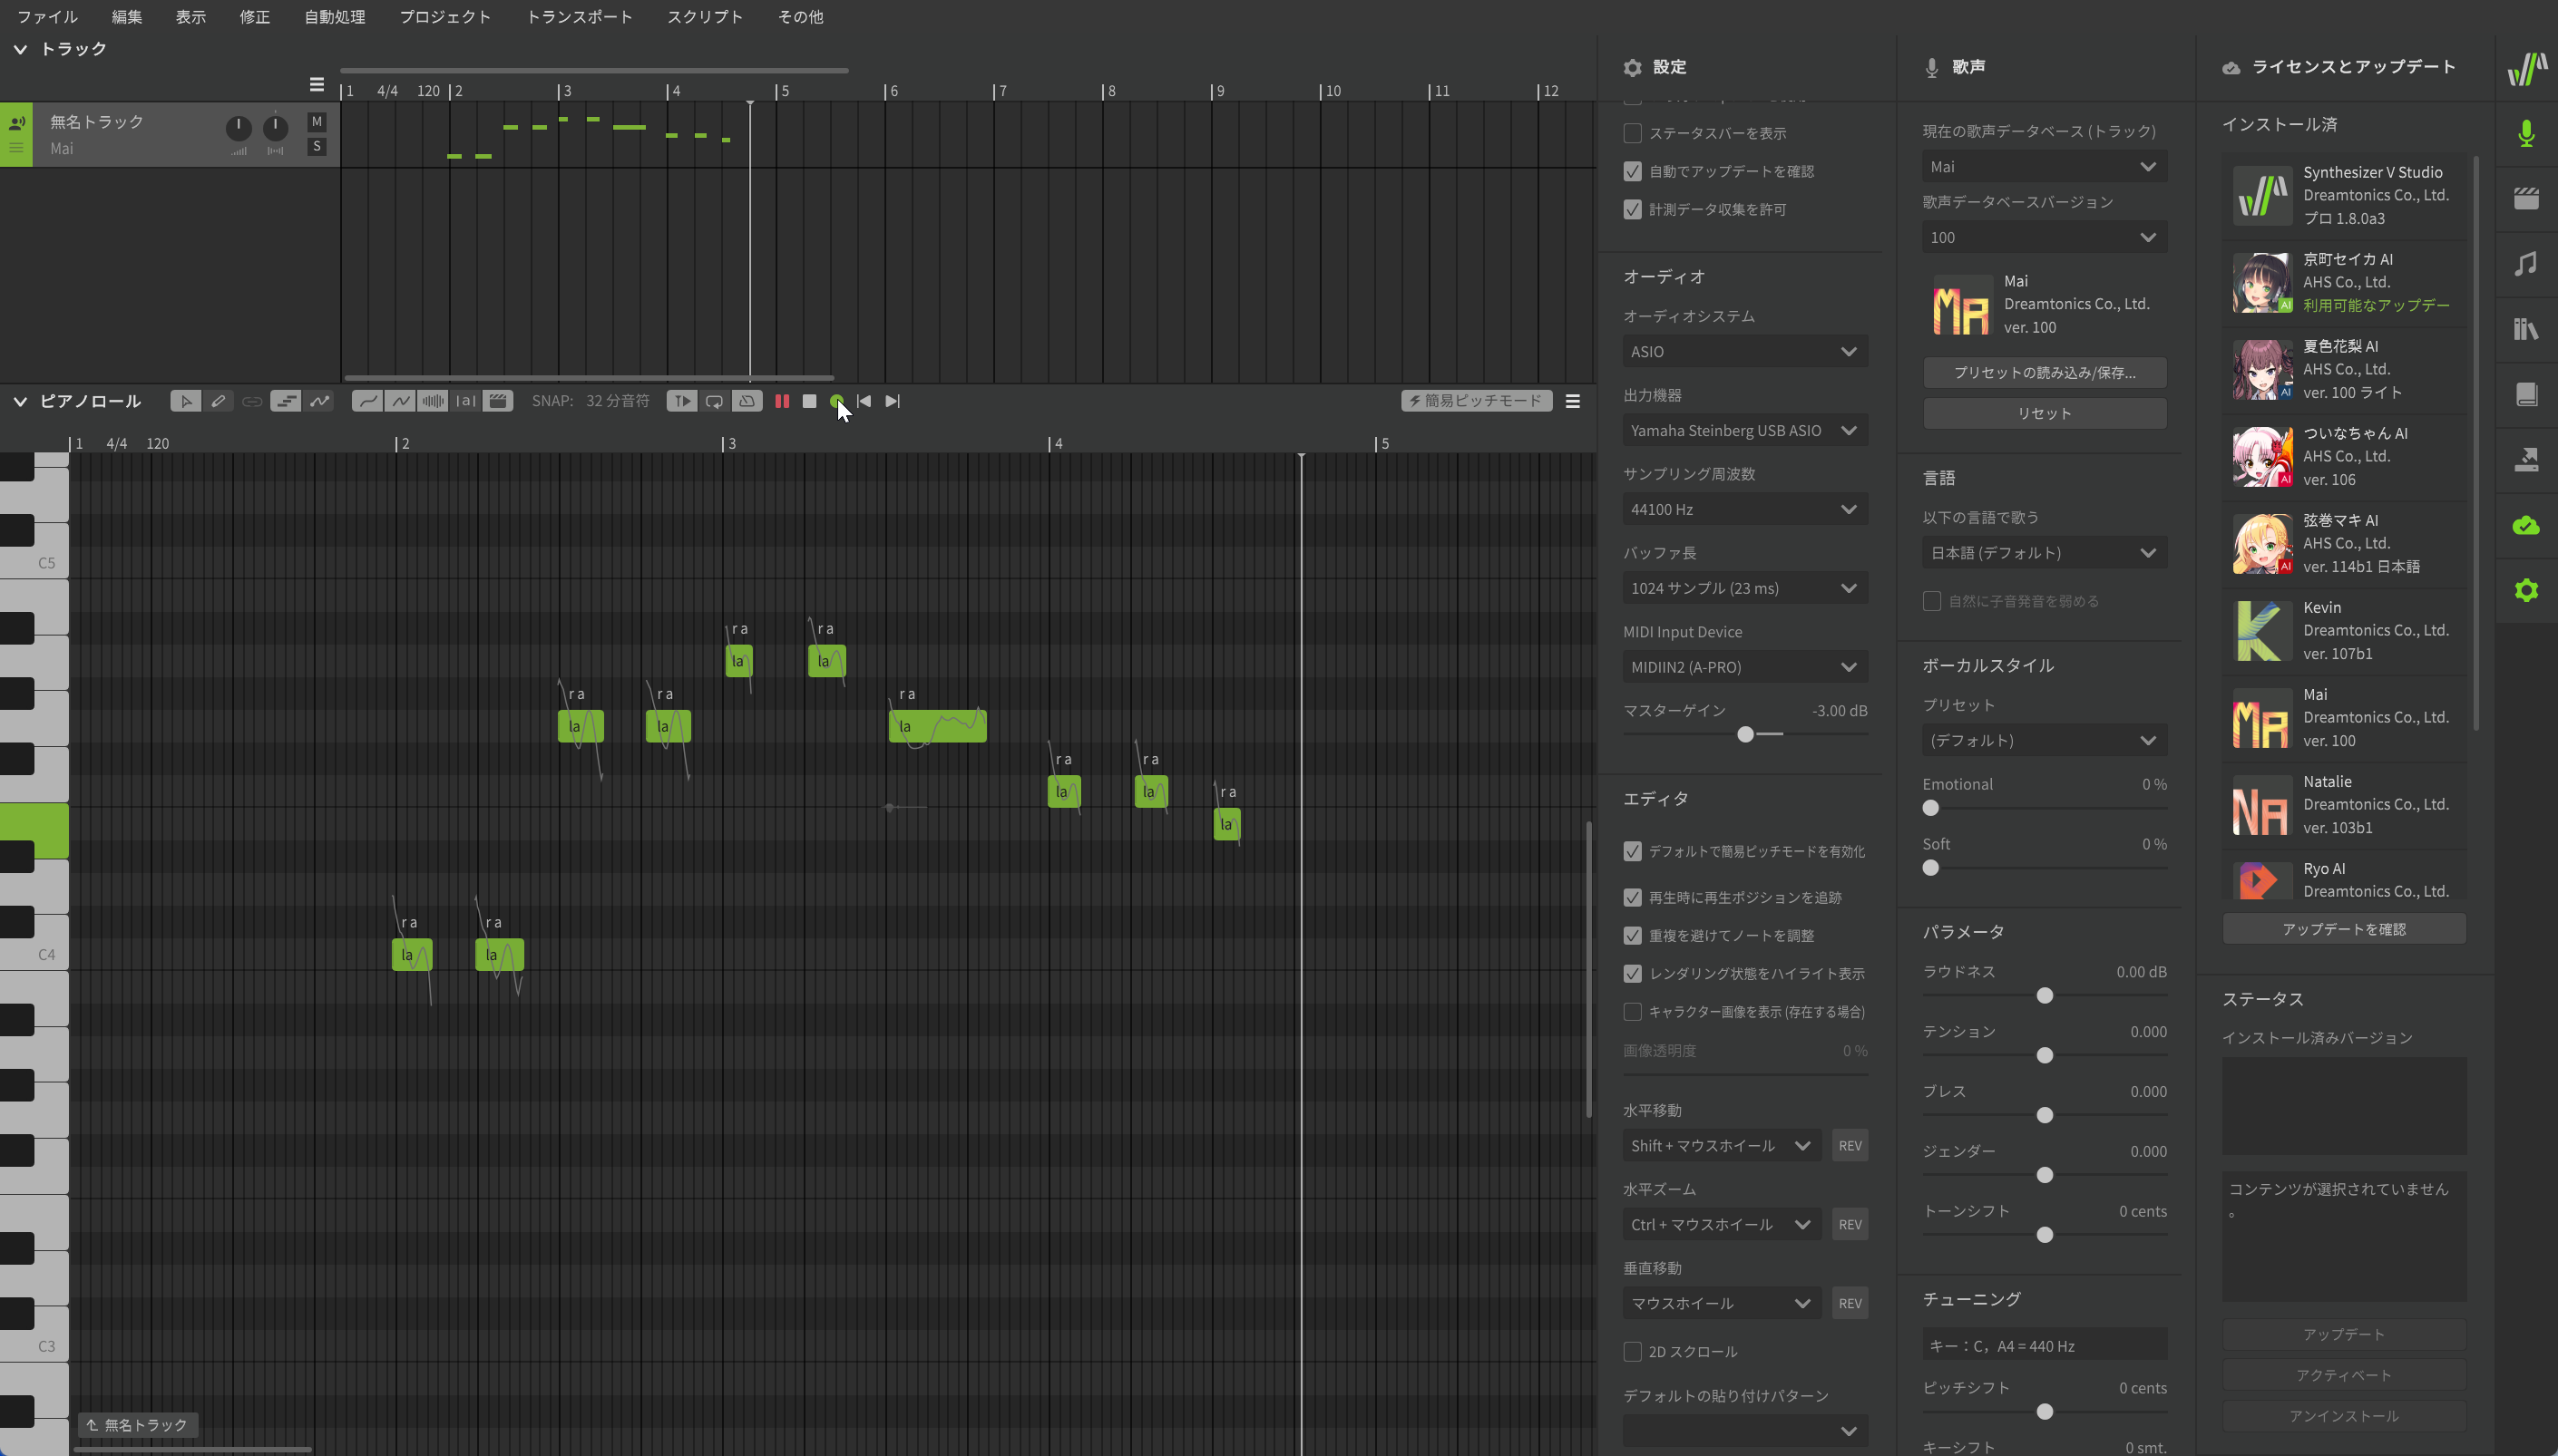The height and width of the screenshot is (1456, 2558).
Task: Open the 編集 menu
Action: [x=127, y=16]
